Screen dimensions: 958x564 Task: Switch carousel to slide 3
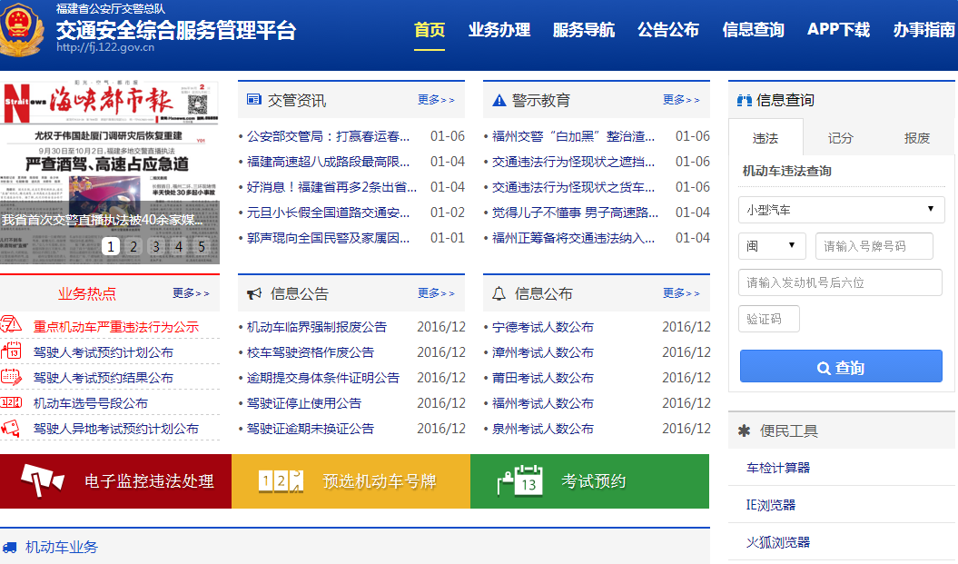[x=156, y=246]
